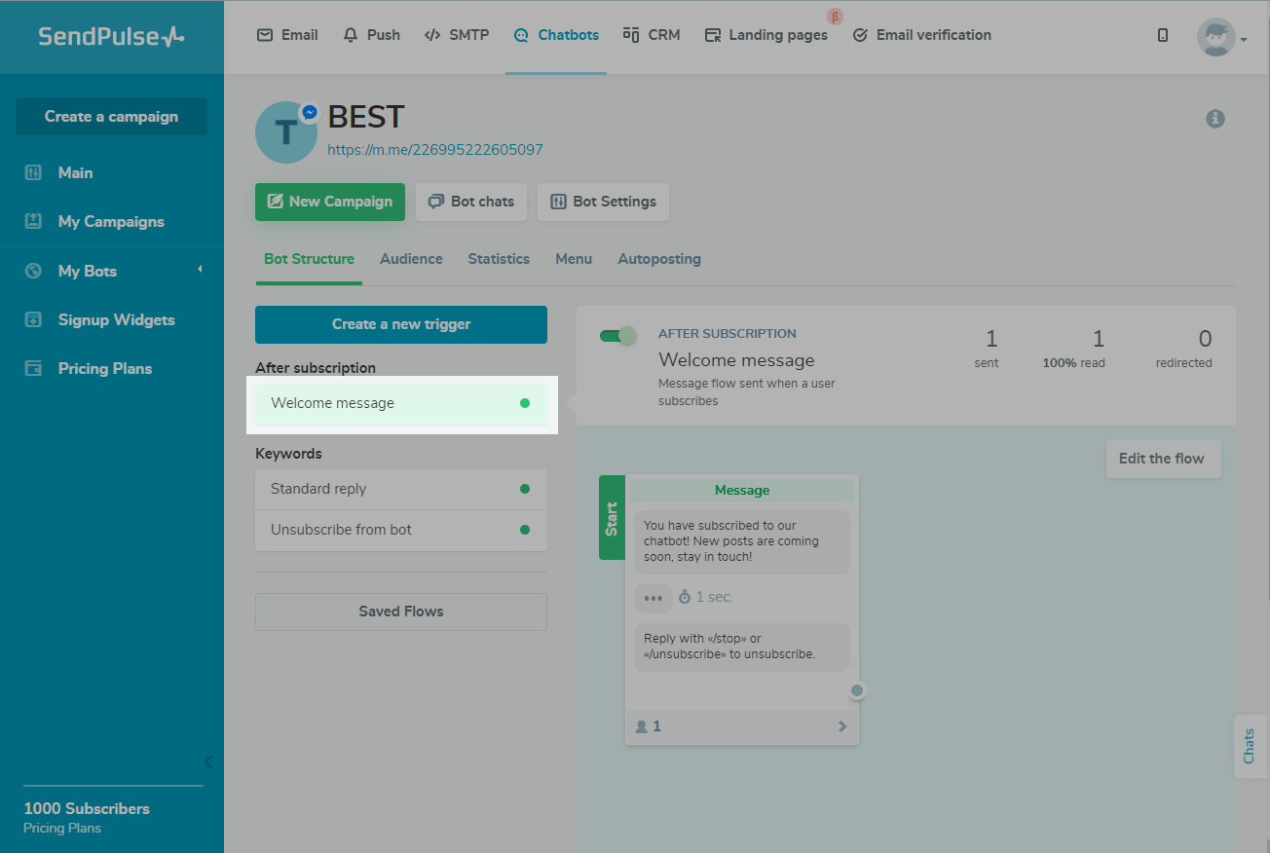Click Edit the flow button
1270x853 pixels.
coord(1161,459)
